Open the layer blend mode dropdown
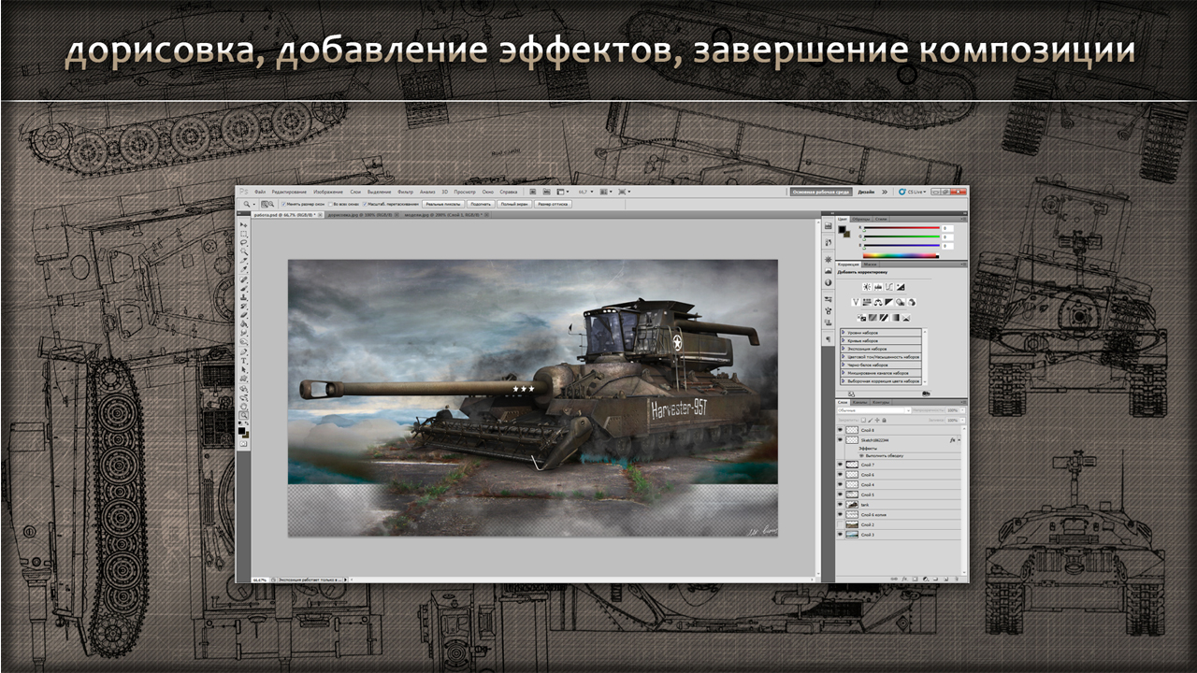Viewport: 1197px width, 673px height. point(873,409)
